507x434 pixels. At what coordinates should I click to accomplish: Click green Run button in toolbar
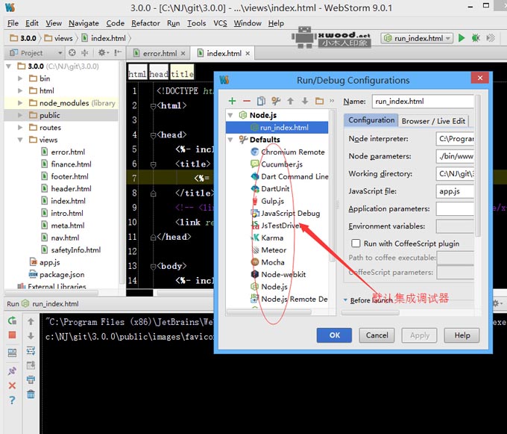(x=462, y=38)
